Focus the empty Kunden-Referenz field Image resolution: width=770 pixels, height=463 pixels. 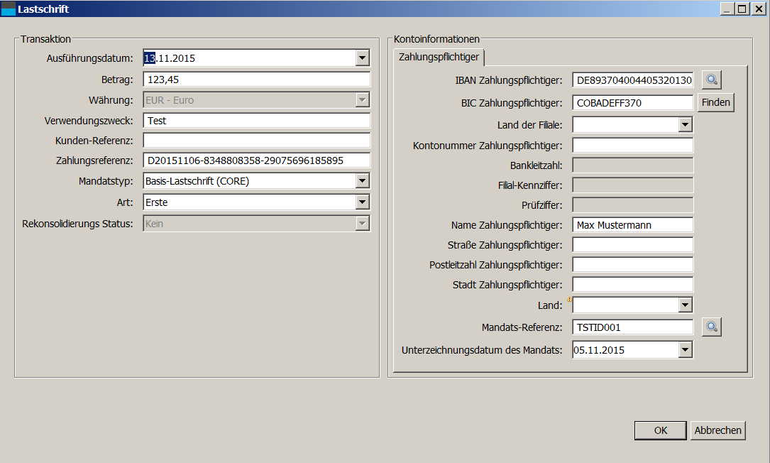point(256,141)
